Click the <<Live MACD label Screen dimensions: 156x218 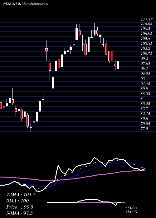pos(131,210)
